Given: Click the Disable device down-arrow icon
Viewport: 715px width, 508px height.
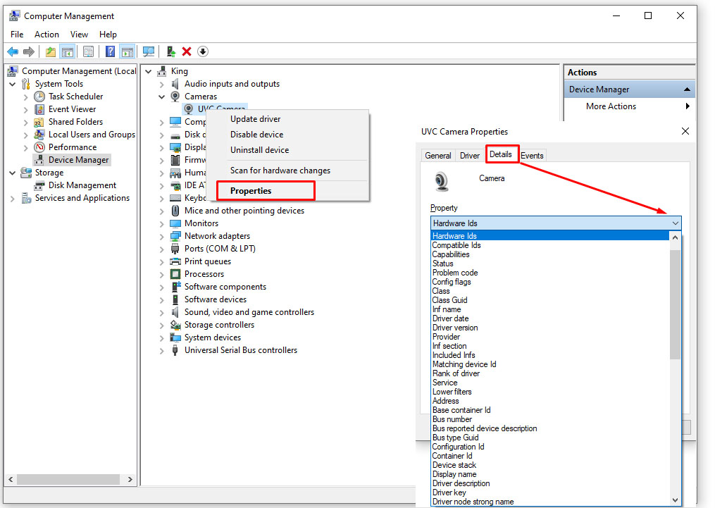Looking at the screenshot, I should 203,51.
